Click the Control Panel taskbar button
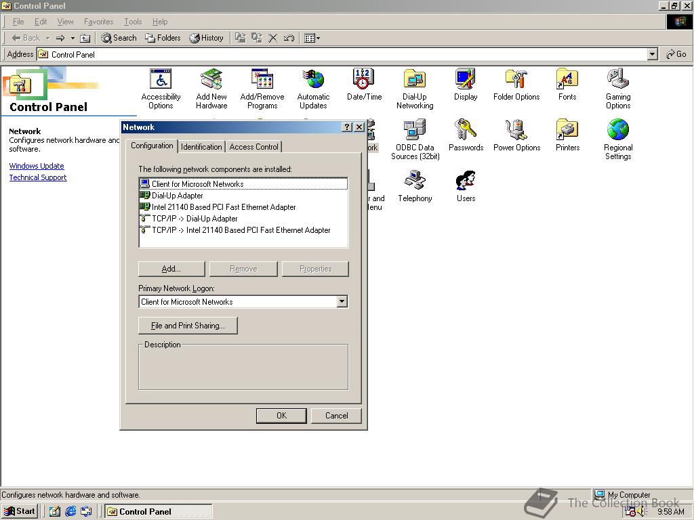Screen dimensions: 694x520 pos(159,512)
